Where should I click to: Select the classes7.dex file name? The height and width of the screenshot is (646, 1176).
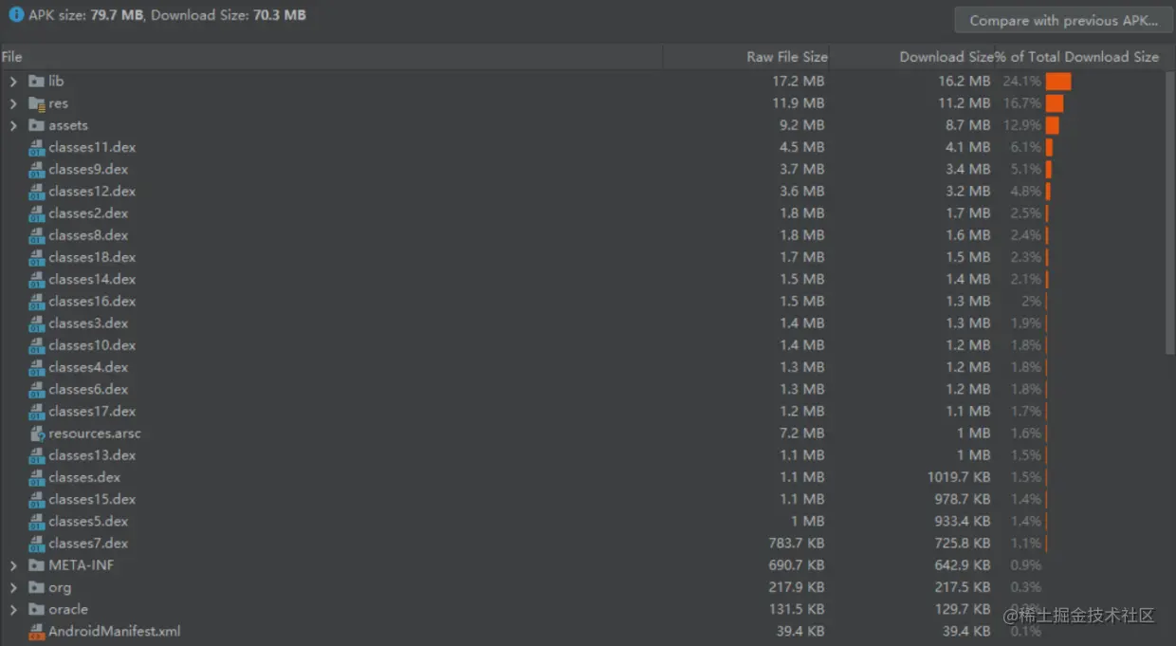88,544
